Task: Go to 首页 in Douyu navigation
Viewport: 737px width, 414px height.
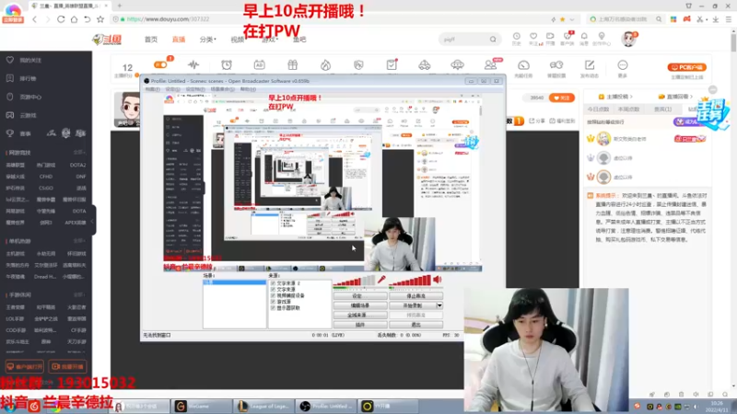Action: click(x=151, y=40)
